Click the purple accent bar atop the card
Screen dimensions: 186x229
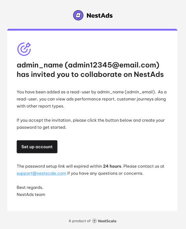[x=92, y=30]
